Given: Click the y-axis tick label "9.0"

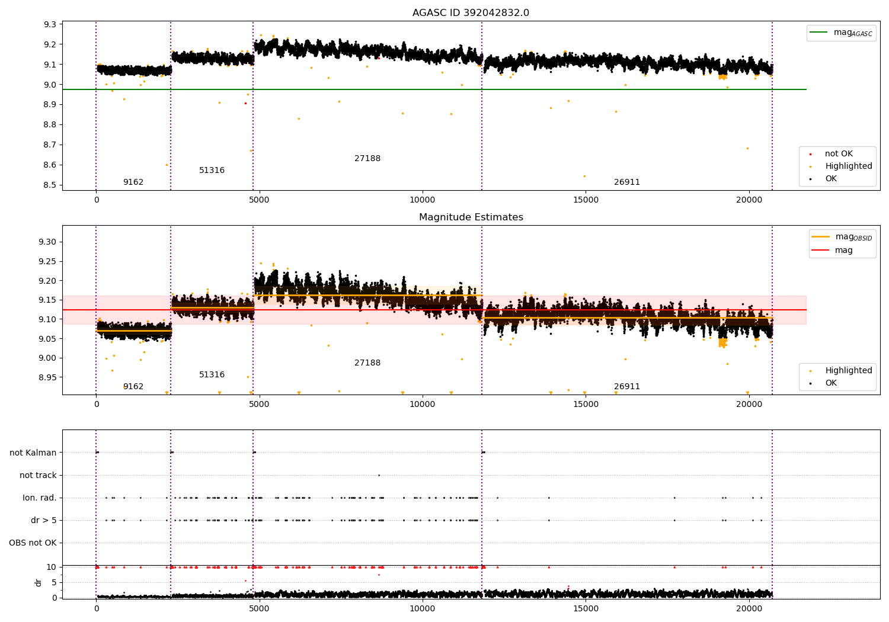Looking at the screenshot, I should (50, 85).
